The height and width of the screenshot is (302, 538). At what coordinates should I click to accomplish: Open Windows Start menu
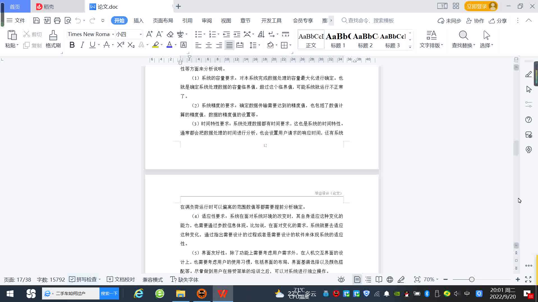(10, 294)
